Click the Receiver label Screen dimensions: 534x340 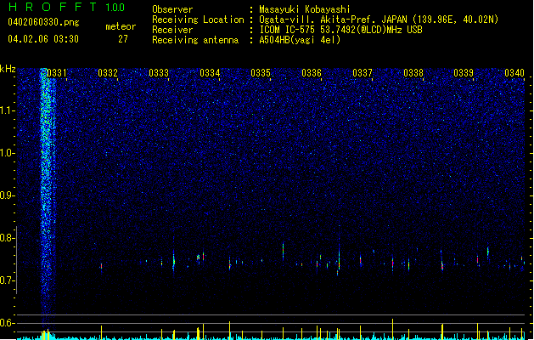click(x=172, y=30)
